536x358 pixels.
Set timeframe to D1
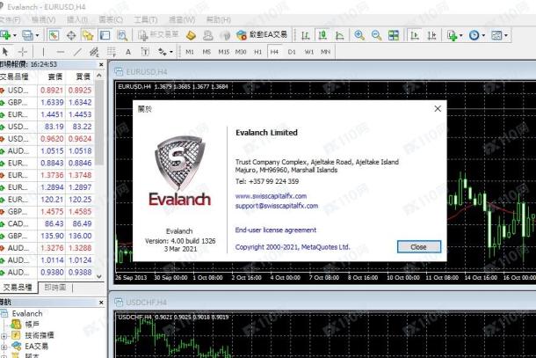point(292,52)
